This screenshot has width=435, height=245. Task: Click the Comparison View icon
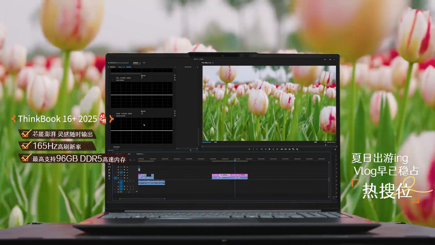coord(293,149)
